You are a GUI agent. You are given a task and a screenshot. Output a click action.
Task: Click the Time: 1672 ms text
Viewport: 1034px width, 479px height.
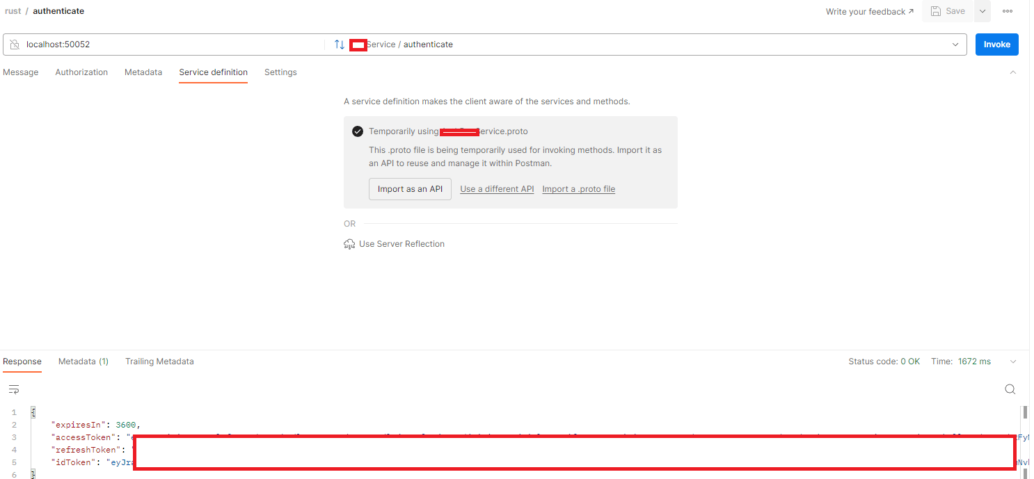[961, 362]
